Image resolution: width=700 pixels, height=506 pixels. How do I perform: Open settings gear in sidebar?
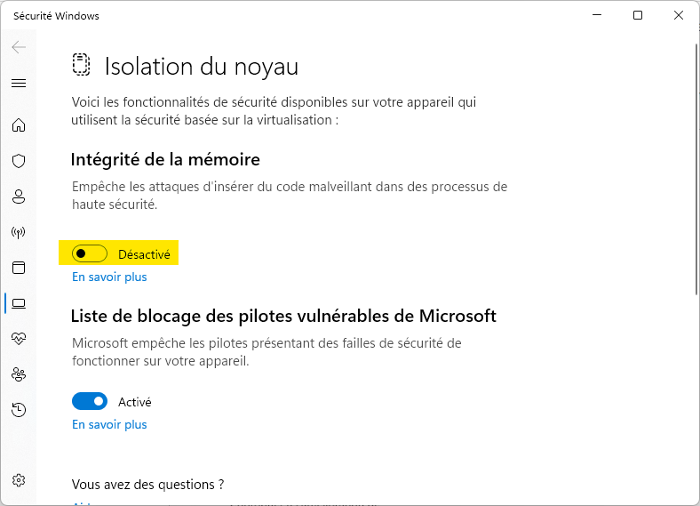coord(19,480)
